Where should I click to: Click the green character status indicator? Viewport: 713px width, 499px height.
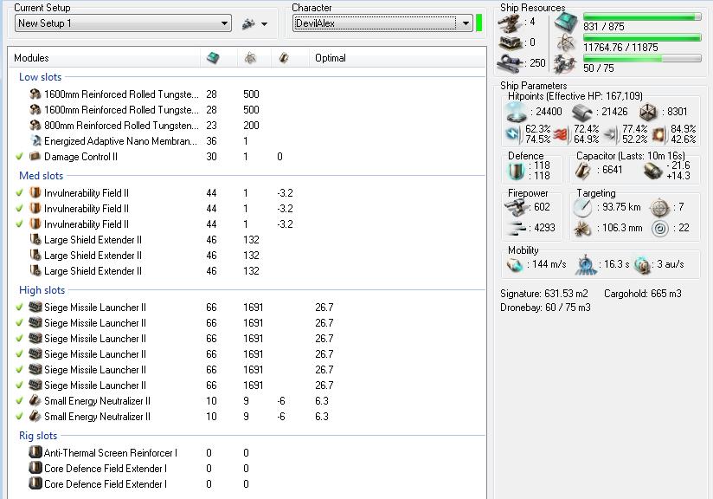tap(479, 23)
